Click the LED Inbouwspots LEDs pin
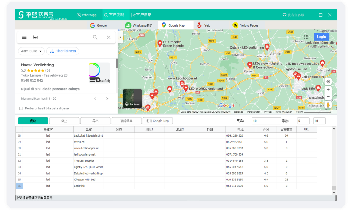 pyautogui.click(x=322, y=63)
